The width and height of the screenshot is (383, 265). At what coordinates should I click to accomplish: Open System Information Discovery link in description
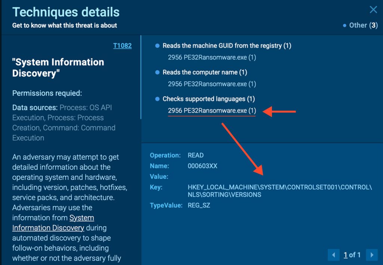click(x=53, y=222)
